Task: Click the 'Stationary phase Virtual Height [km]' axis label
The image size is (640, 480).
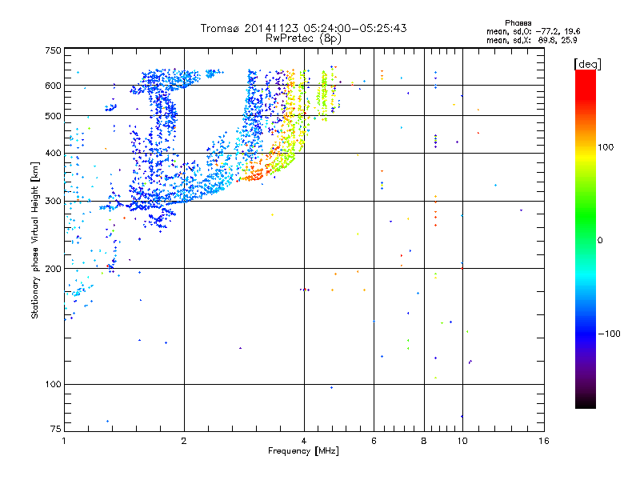Action: click(x=35, y=240)
